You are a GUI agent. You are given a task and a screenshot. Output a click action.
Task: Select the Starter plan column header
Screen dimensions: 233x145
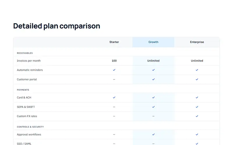pyautogui.click(x=114, y=42)
